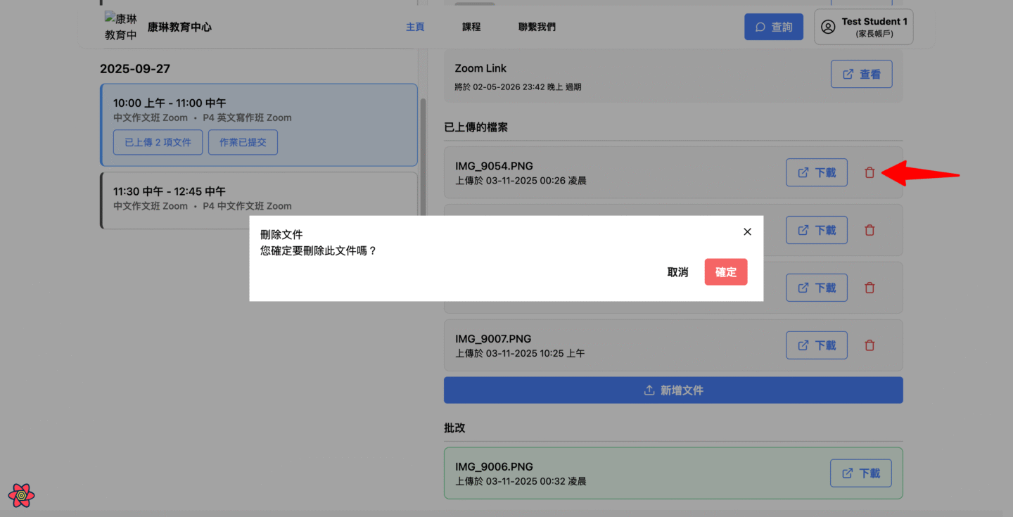The width and height of the screenshot is (1013, 517).
Task: Click the user avatar icon for Test Student 1
Action: point(828,27)
